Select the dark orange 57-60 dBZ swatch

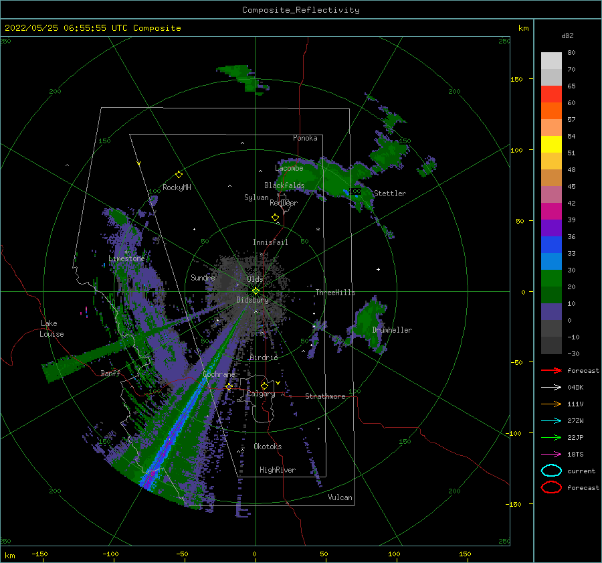[551, 111]
